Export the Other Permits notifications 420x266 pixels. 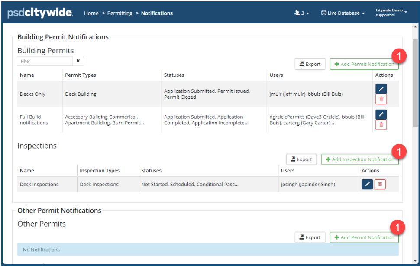pos(310,237)
